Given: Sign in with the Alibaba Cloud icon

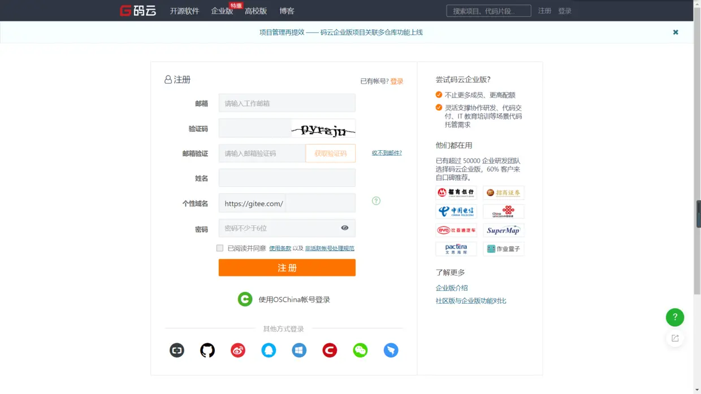Looking at the screenshot, I should (177, 351).
